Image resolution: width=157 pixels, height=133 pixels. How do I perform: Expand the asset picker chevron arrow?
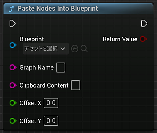click(63, 49)
